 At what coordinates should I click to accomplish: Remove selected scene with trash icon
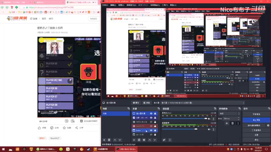point(109,140)
